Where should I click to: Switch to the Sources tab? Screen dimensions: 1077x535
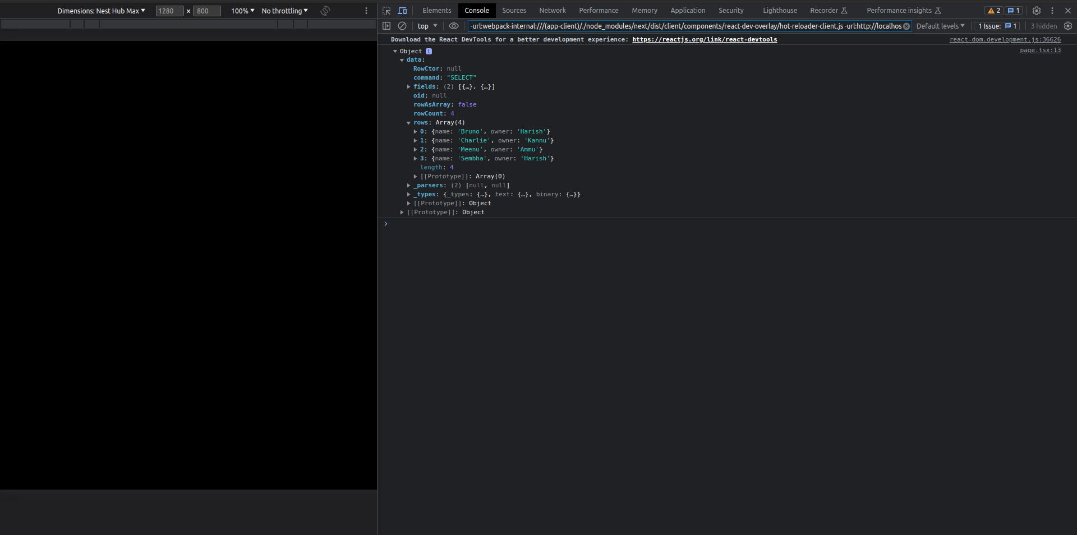coord(514,11)
